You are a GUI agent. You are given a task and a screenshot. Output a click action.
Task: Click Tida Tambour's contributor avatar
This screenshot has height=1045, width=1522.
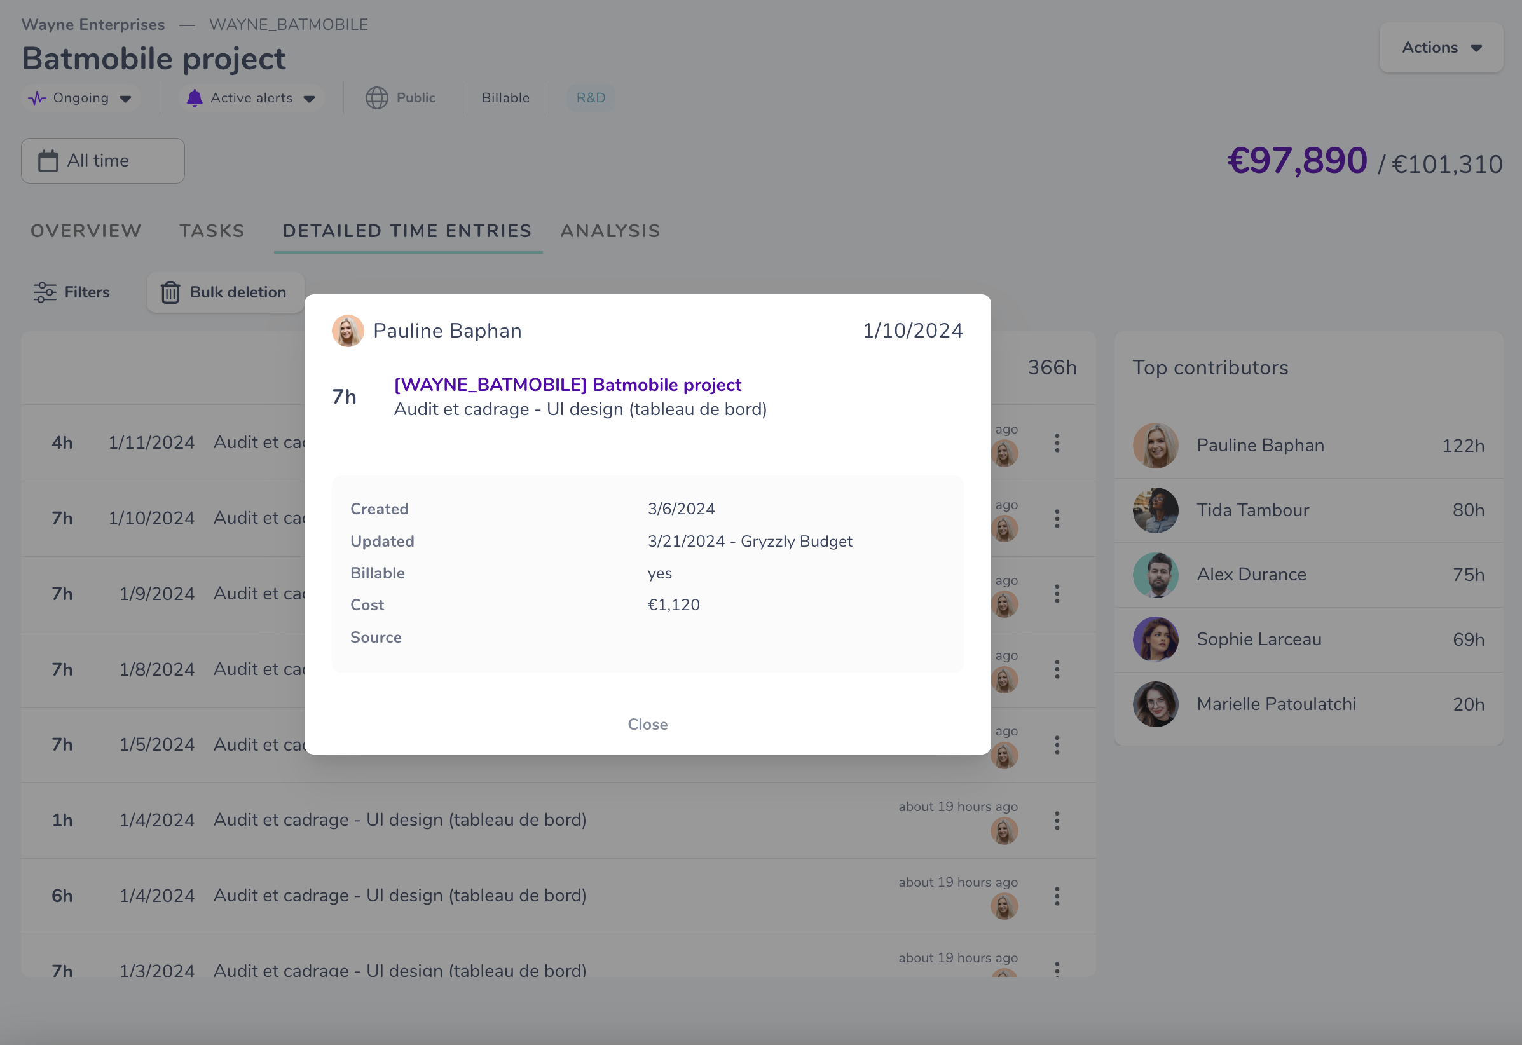[1155, 510]
